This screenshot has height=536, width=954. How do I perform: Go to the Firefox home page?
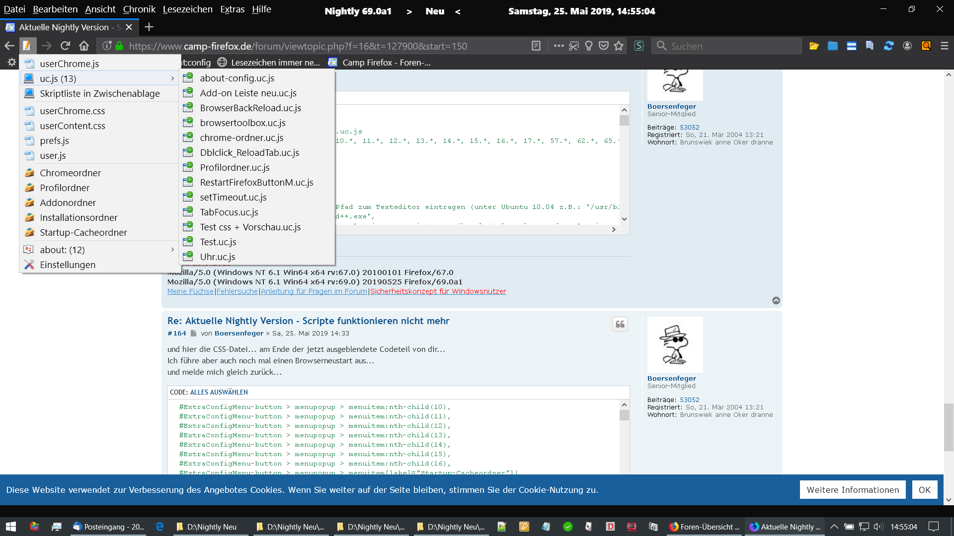(x=84, y=46)
